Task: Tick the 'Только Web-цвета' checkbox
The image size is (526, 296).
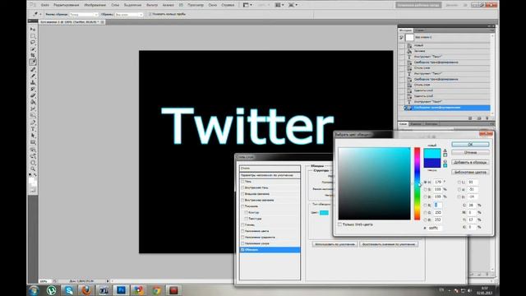Action: 339,224
